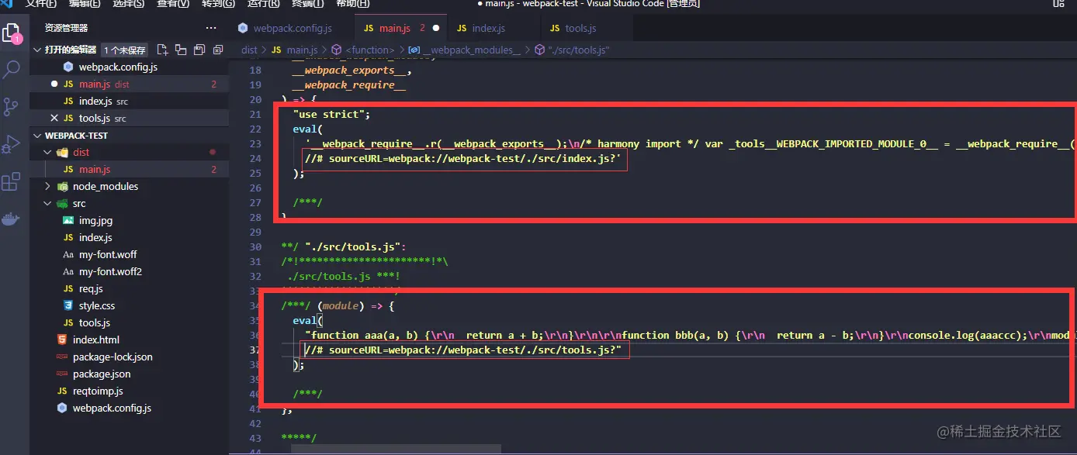Click the npm icon beside package.json
1077x455 pixels.
tap(62, 374)
